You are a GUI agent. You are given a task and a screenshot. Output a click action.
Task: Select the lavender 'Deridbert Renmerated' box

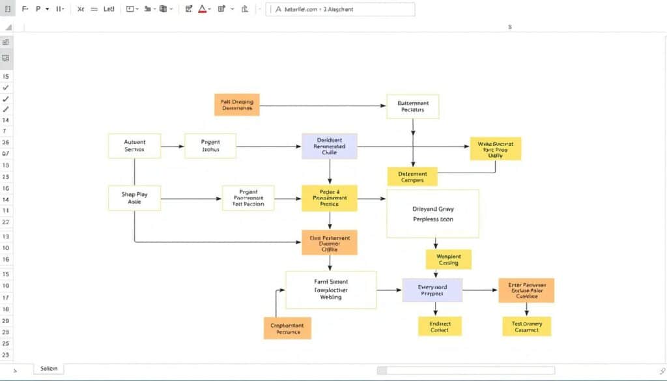(329, 146)
